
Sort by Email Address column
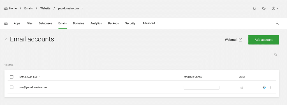30,77
